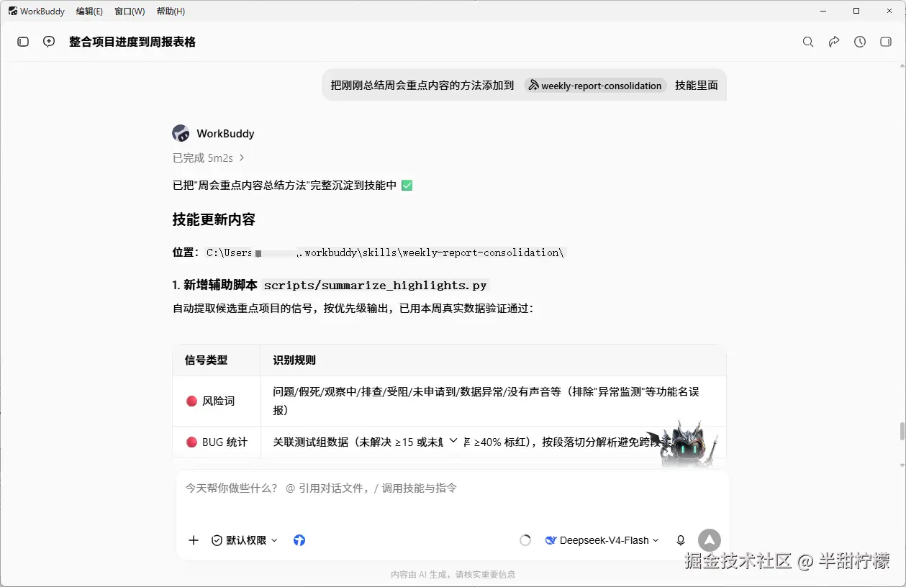Click the risk words rule description cell
The image size is (906, 587).
coord(493,401)
